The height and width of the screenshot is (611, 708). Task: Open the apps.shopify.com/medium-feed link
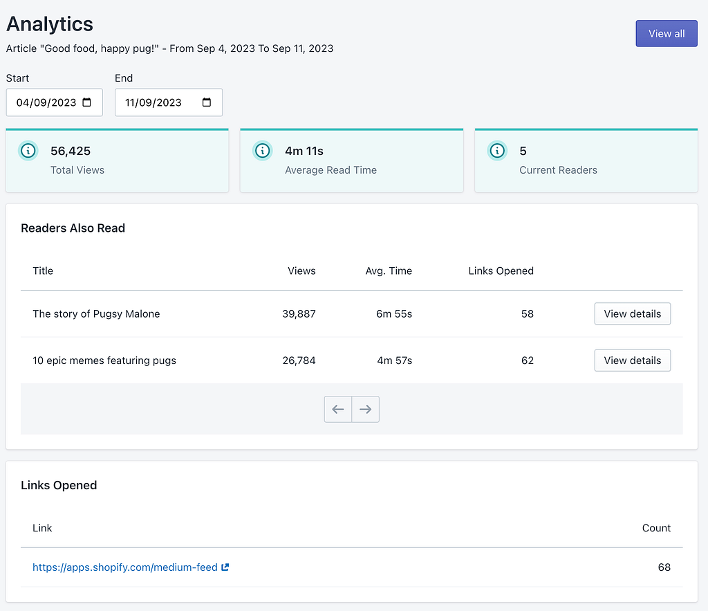[125, 567]
